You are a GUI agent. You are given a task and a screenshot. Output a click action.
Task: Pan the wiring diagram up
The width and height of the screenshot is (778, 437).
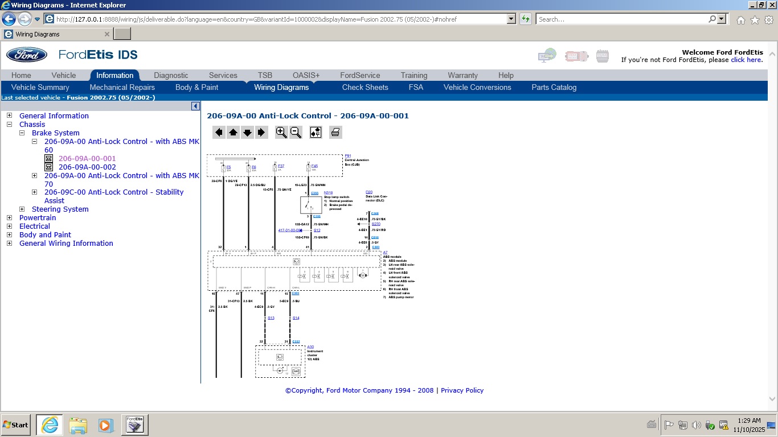(x=233, y=133)
